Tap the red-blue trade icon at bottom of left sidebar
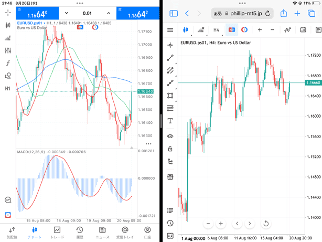The height and width of the screenshot is (242, 322). click(8, 215)
